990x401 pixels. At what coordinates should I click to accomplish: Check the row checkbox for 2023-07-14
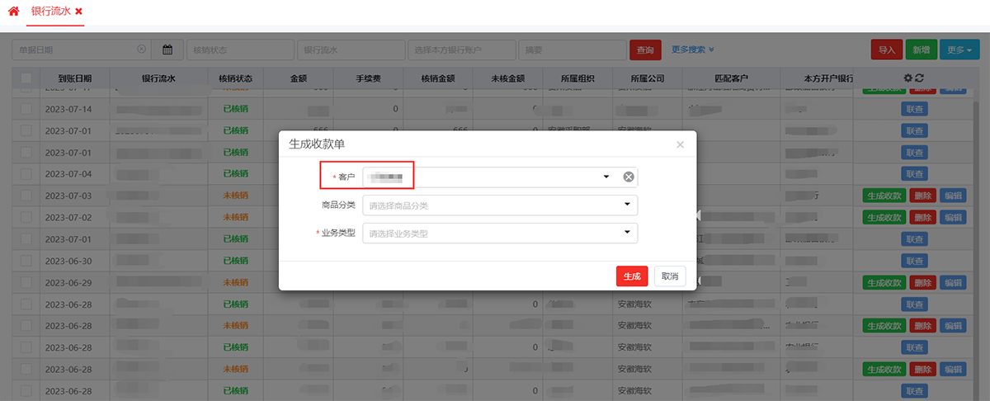26,109
